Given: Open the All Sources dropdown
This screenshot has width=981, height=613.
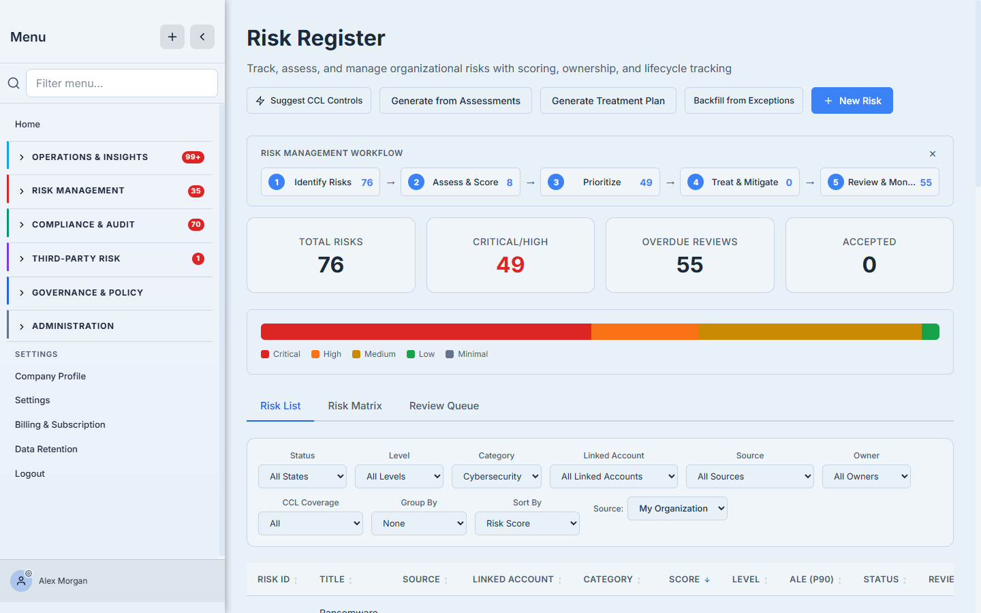Looking at the screenshot, I should [x=750, y=477].
